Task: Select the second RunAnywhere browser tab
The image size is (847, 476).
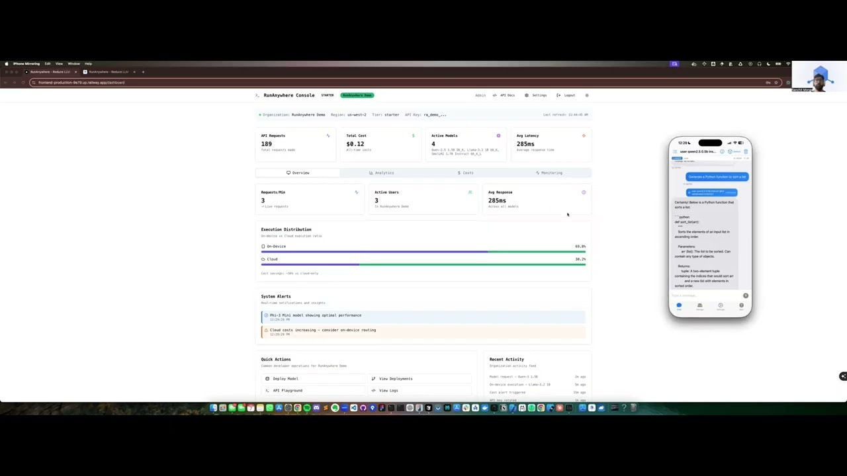Action: coord(109,71)
